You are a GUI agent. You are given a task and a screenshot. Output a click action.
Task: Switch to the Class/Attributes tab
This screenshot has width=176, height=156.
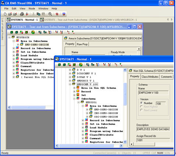[x=150, y=77]
